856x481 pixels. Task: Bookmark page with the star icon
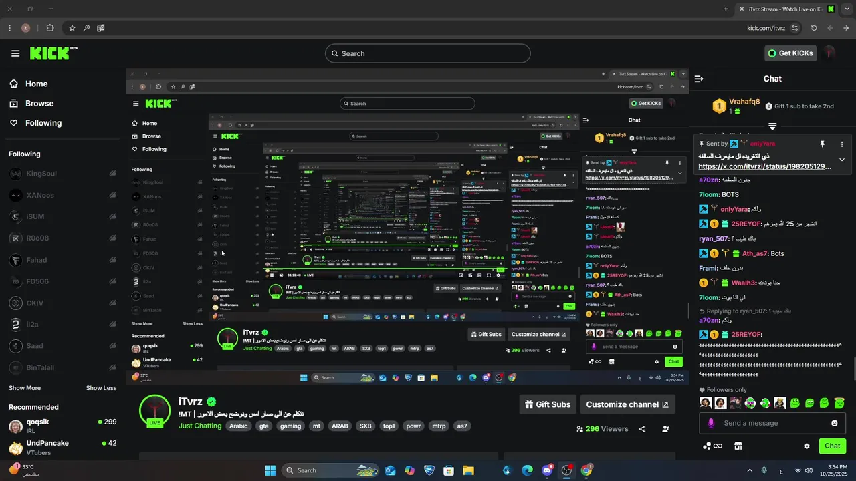pyautogui.click(x=72, y=28)
